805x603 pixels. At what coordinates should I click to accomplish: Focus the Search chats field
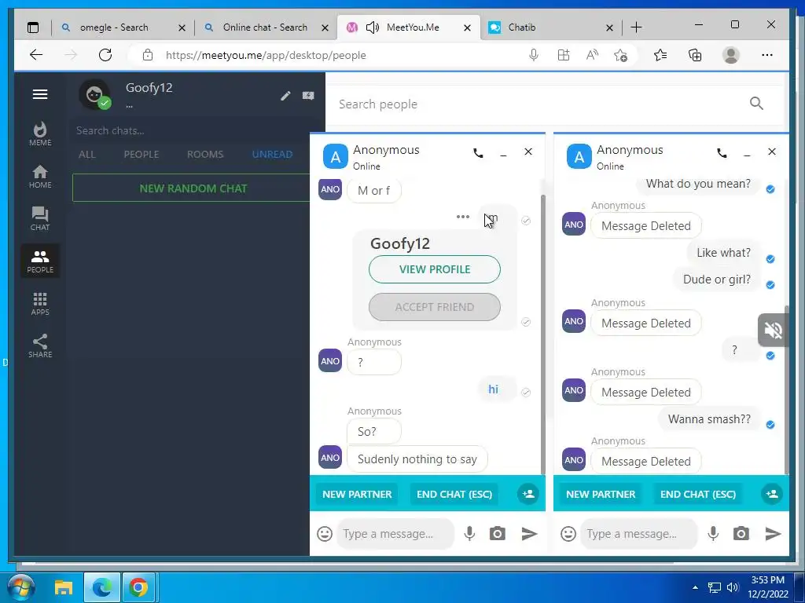(193, 131)
